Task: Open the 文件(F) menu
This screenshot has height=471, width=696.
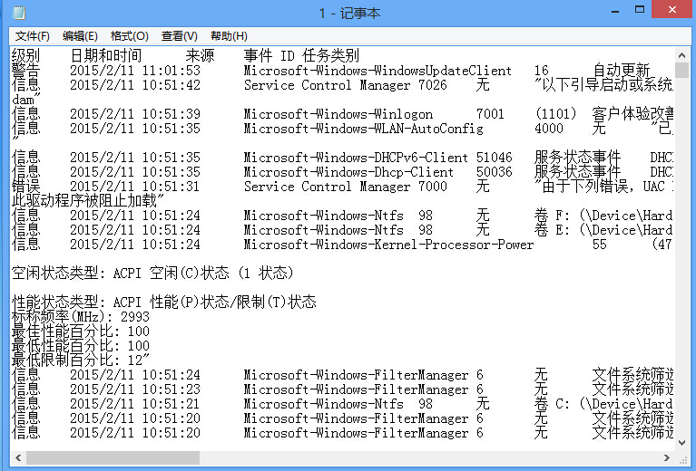Action: (x=32, y=36)
